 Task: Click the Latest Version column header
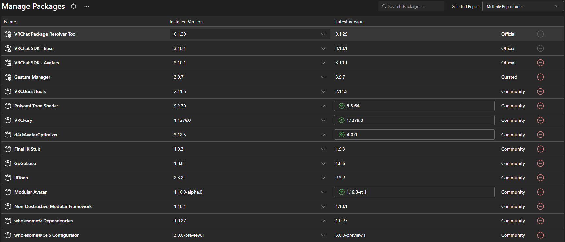coord(349,22)
